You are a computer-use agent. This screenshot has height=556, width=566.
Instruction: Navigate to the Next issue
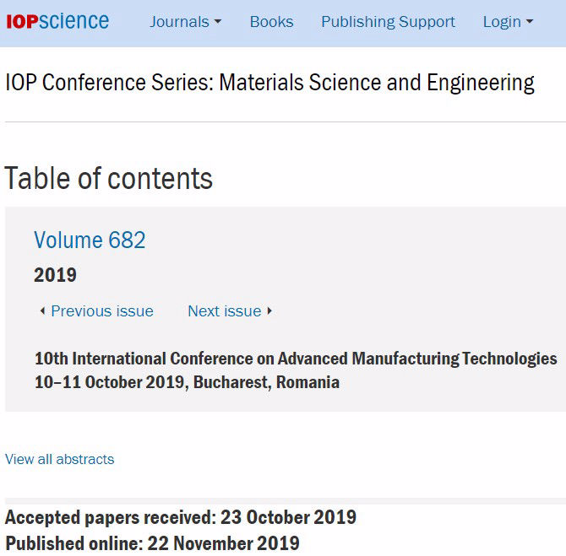point(224,311)
